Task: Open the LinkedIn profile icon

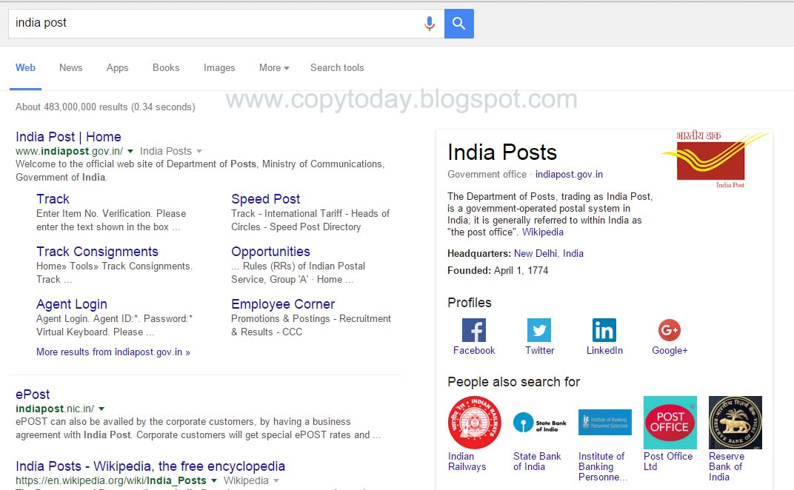Action: pos(604,330)
